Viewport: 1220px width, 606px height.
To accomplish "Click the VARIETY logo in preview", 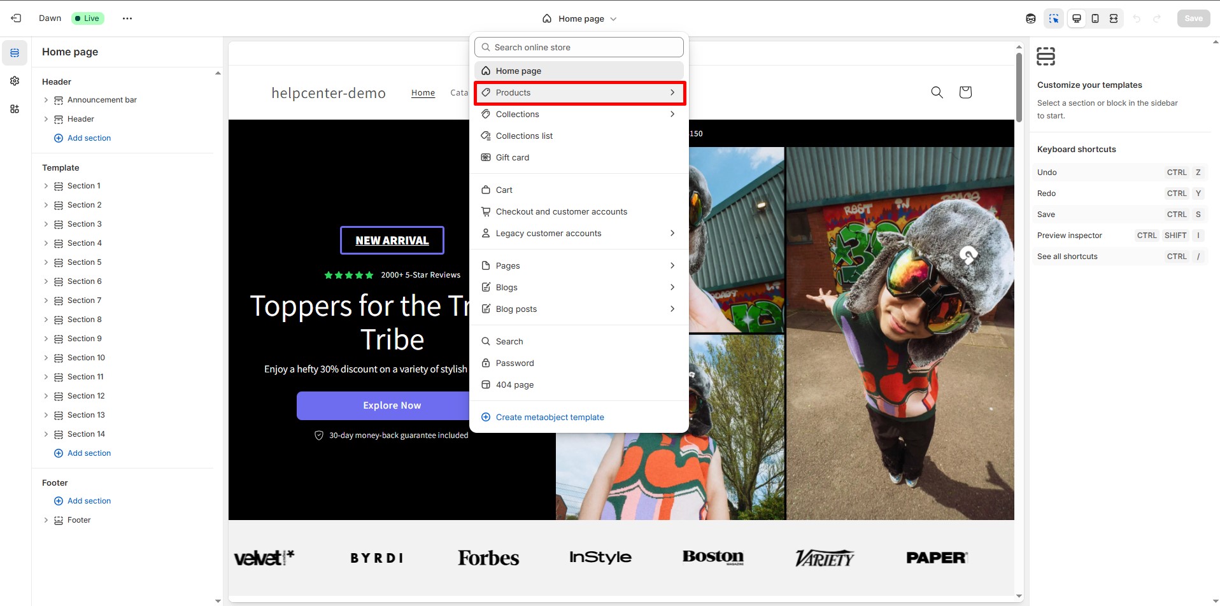I will [825, 558].
